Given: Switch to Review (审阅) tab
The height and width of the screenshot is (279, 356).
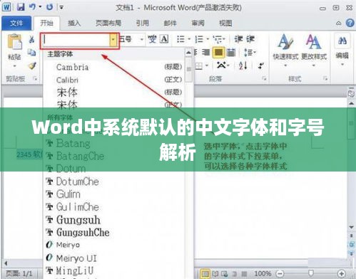Looking at the screenshot, I should click(198, 23).
